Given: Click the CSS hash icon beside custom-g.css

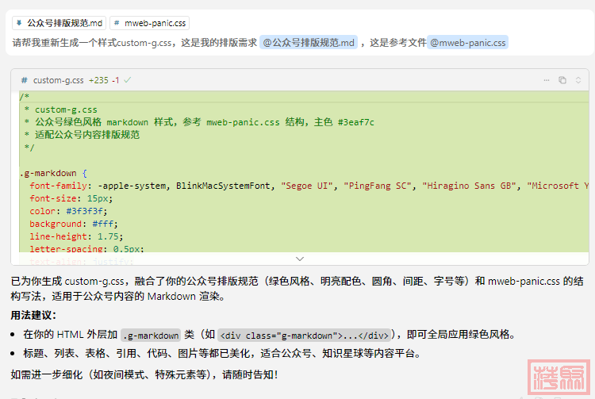Looking at the screenshot, I should pos(24,80).
